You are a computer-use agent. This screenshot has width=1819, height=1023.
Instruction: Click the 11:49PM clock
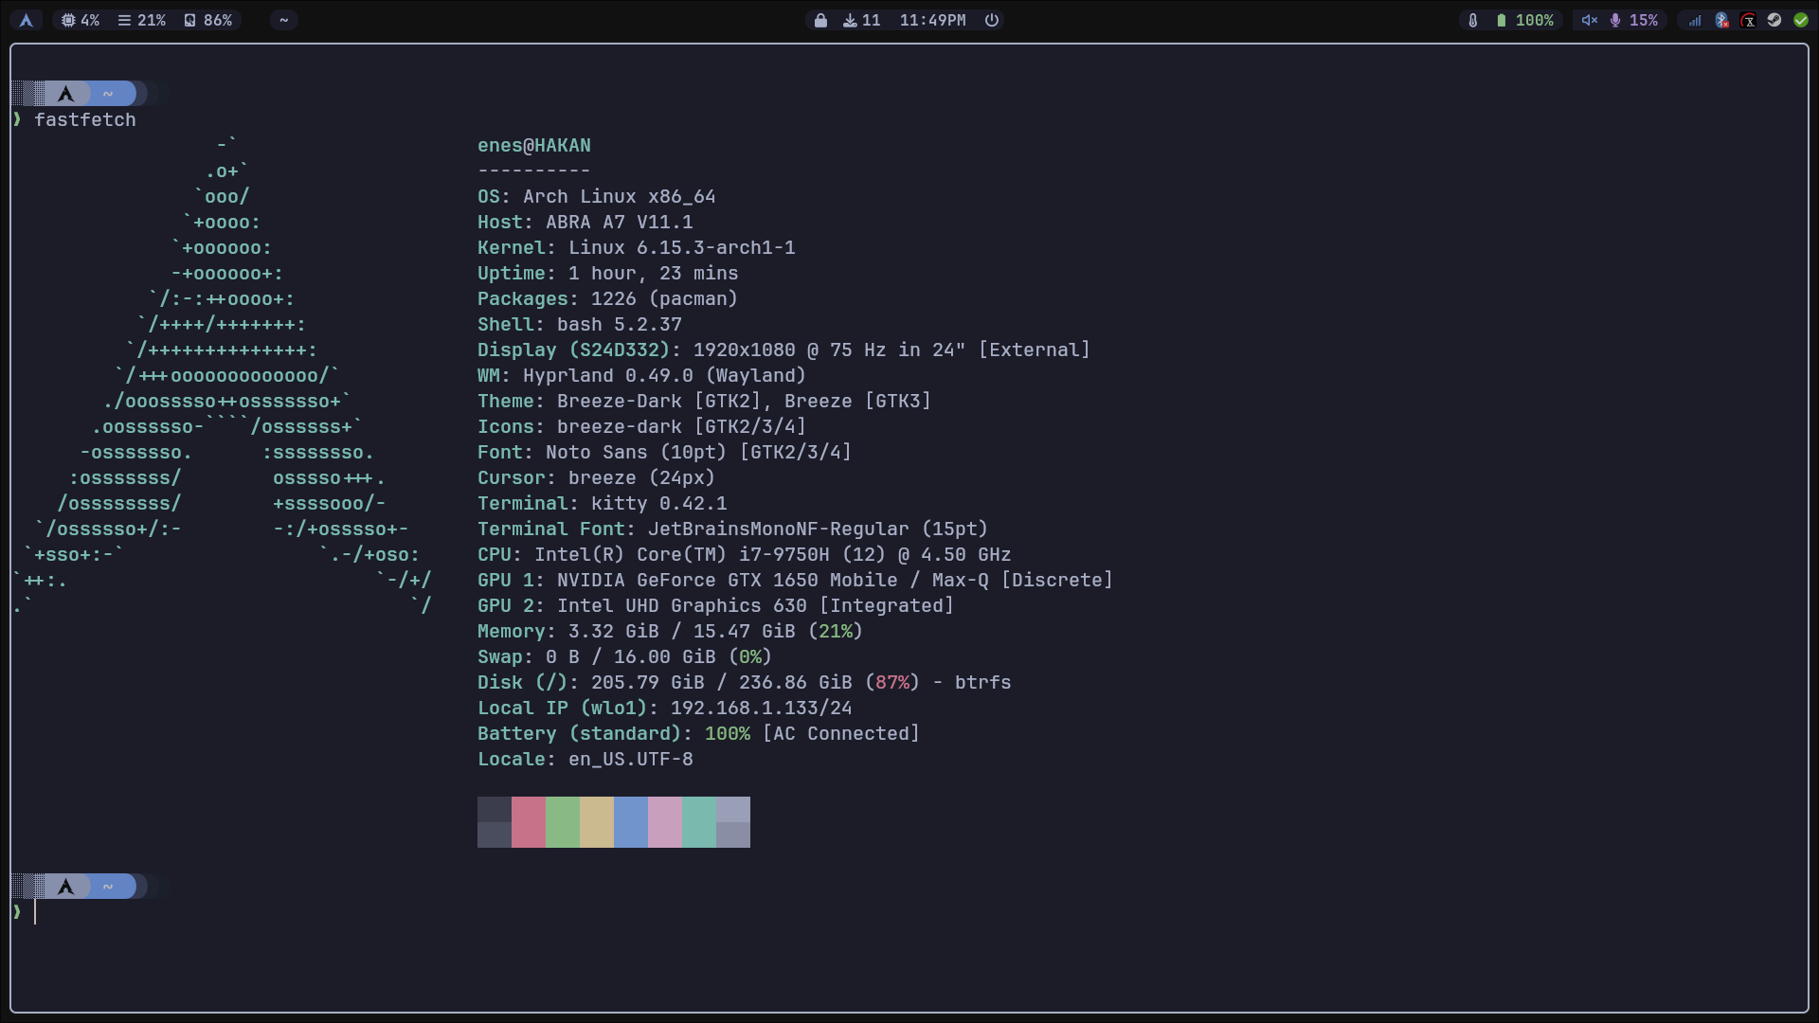[933, 20]
